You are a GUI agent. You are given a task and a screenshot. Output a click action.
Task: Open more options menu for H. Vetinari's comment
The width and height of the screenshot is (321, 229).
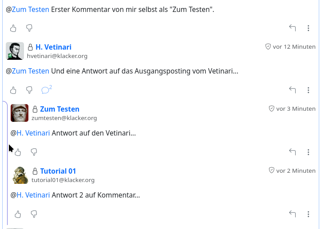pyautogui.click(x=309, y=90)
